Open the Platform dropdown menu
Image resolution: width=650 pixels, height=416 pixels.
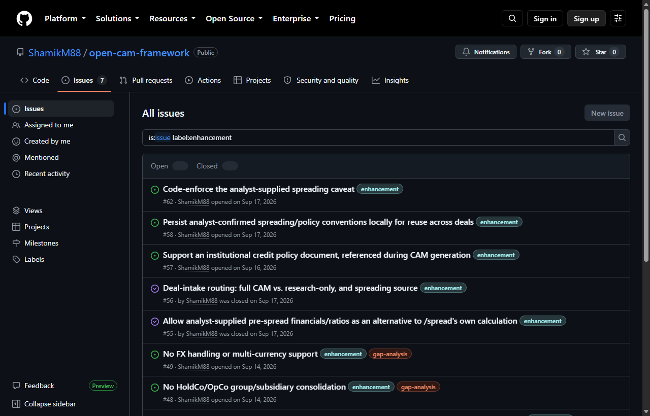coord(65,19)
